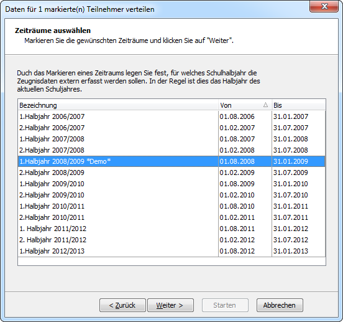The height and width of the screenshot is (322, 343).
Task: Click the sort arrow in Von column
Action: pyautogui.click(x=265, y=105)
